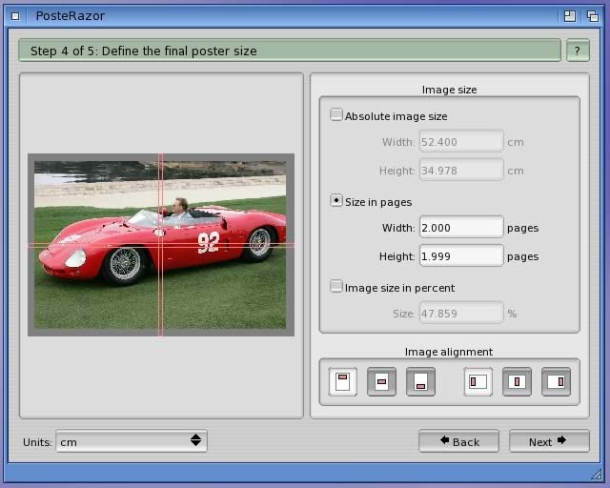Select the Size in pages option
The height and width of the screenshot is (488, 610).
pos(336,201)
